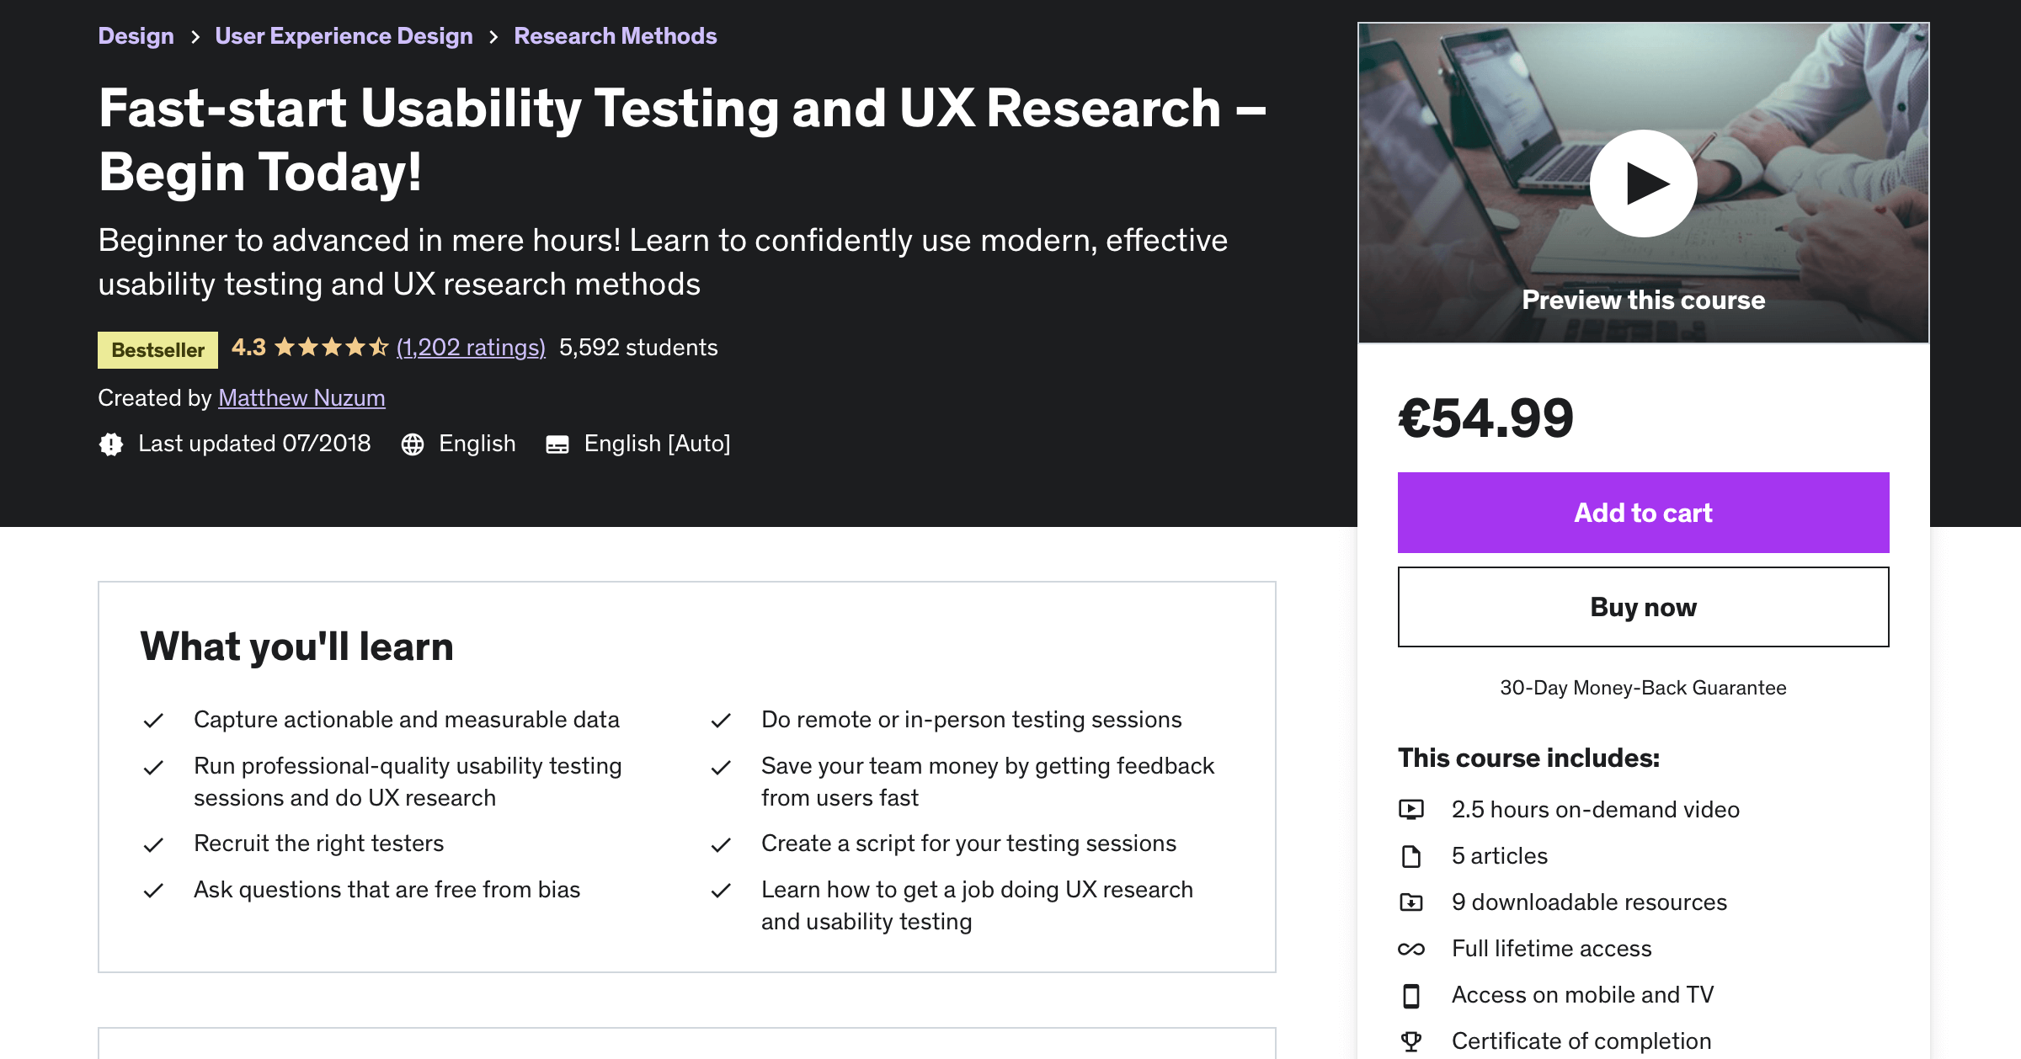Go to User Experience Design breadcrumb
This screenshot has width=2021, height=1059.
pyautogui.click(x=344, y=36)
